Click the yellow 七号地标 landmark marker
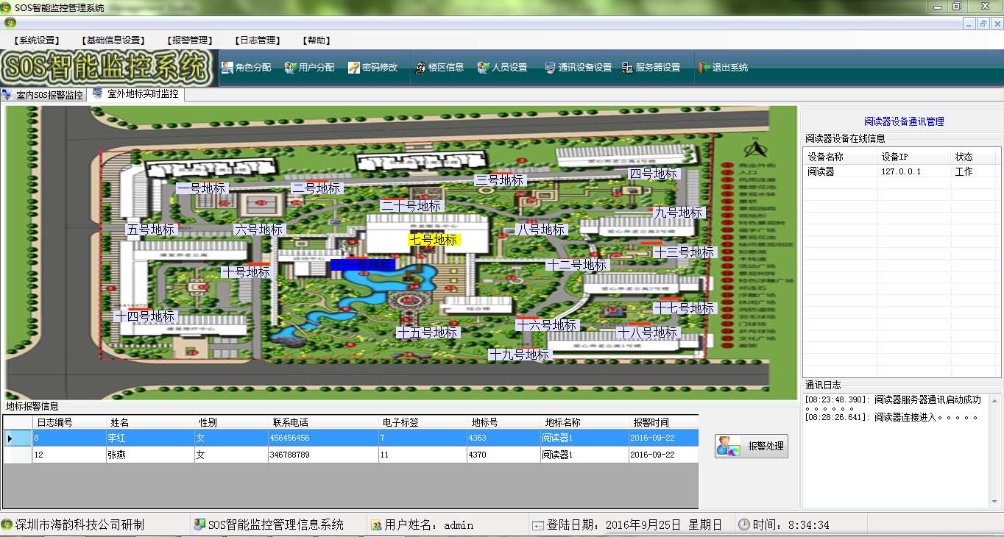1004x537 pixels. click(434, 240)
